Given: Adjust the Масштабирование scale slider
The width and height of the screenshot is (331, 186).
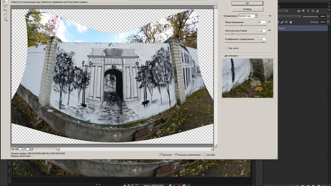Looking at the screenshot, I should [x=242, y=25].
